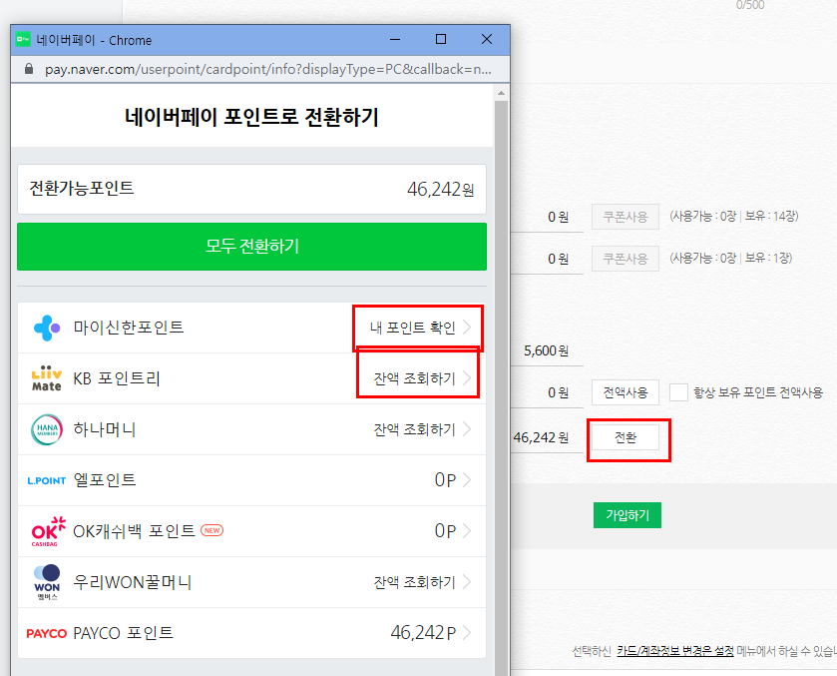Click the 네이버페이 포인트로 전환하기 heading
Image resolution: width=837 pixels, height=676 pixels.
(x=252, y=117)
